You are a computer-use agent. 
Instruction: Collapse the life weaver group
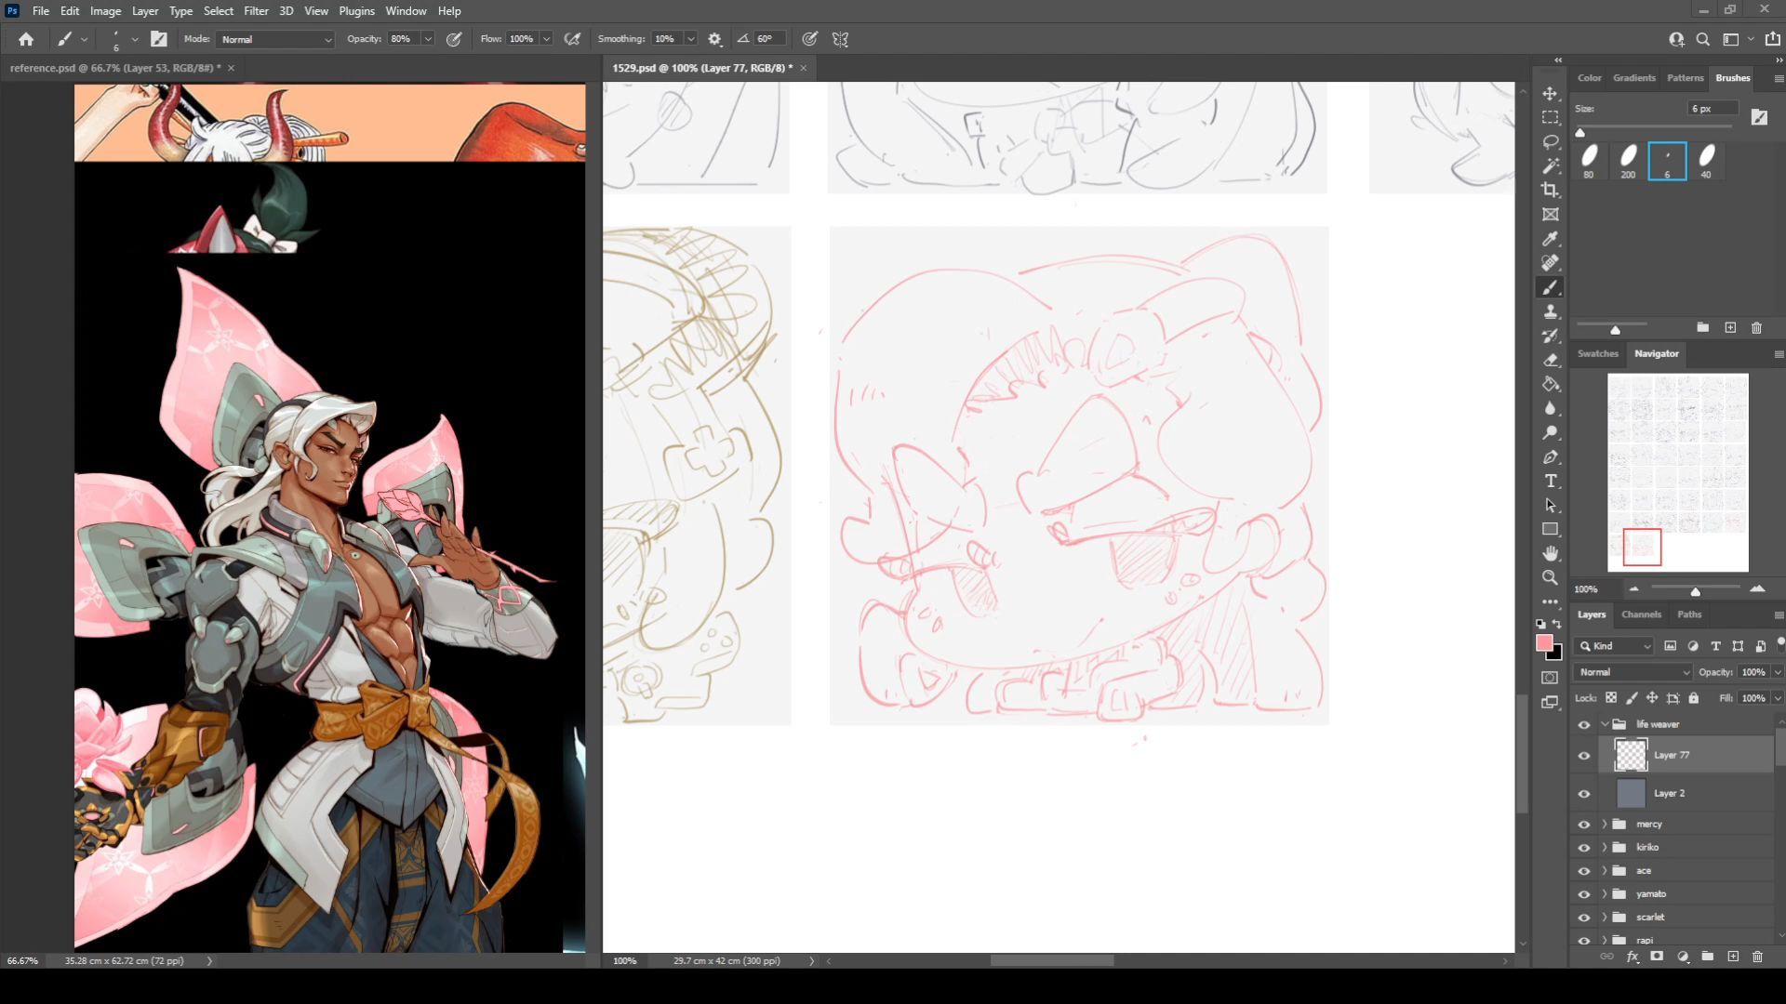pos(1605,724)
